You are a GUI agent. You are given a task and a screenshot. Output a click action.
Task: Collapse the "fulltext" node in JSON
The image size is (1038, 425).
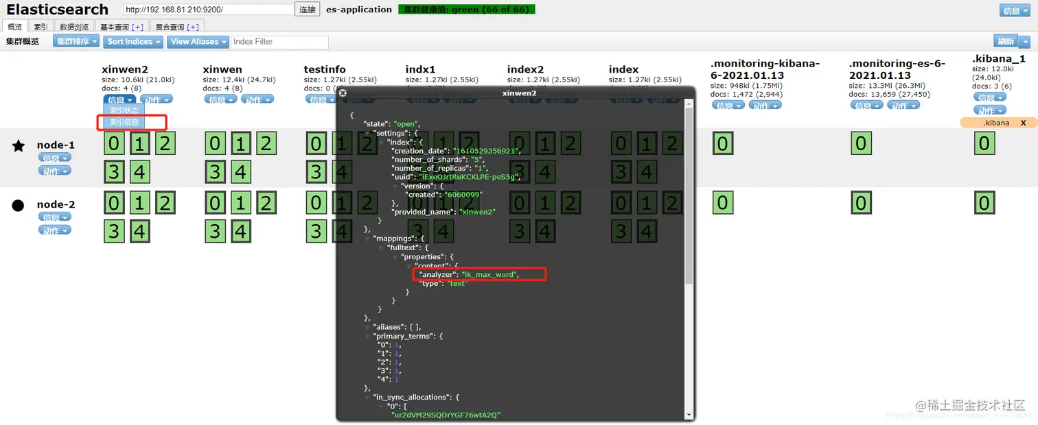pyautogui.click(x=382, y=247)
